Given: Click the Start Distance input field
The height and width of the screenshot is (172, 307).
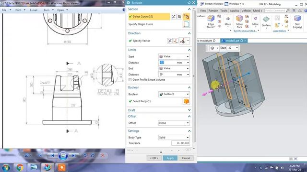Looking at the screenshot, I should click(174, 63).
